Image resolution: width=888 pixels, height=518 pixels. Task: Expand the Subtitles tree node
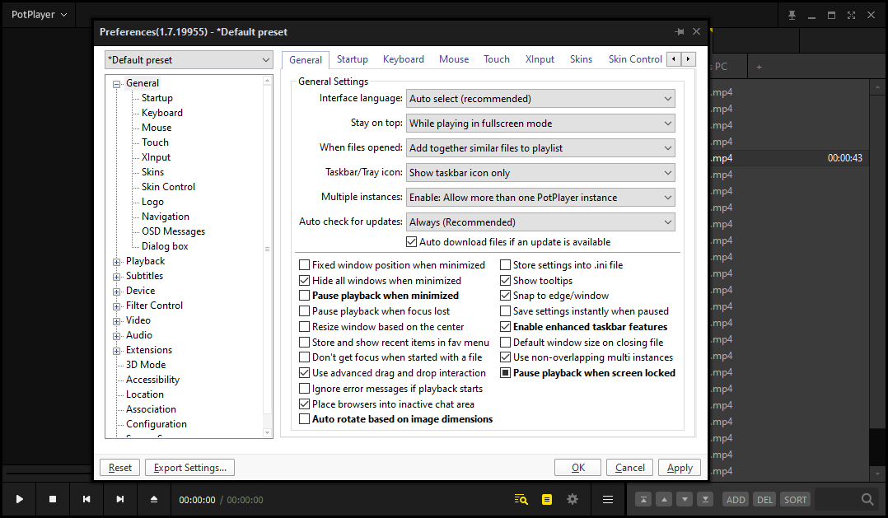(117, 276)
